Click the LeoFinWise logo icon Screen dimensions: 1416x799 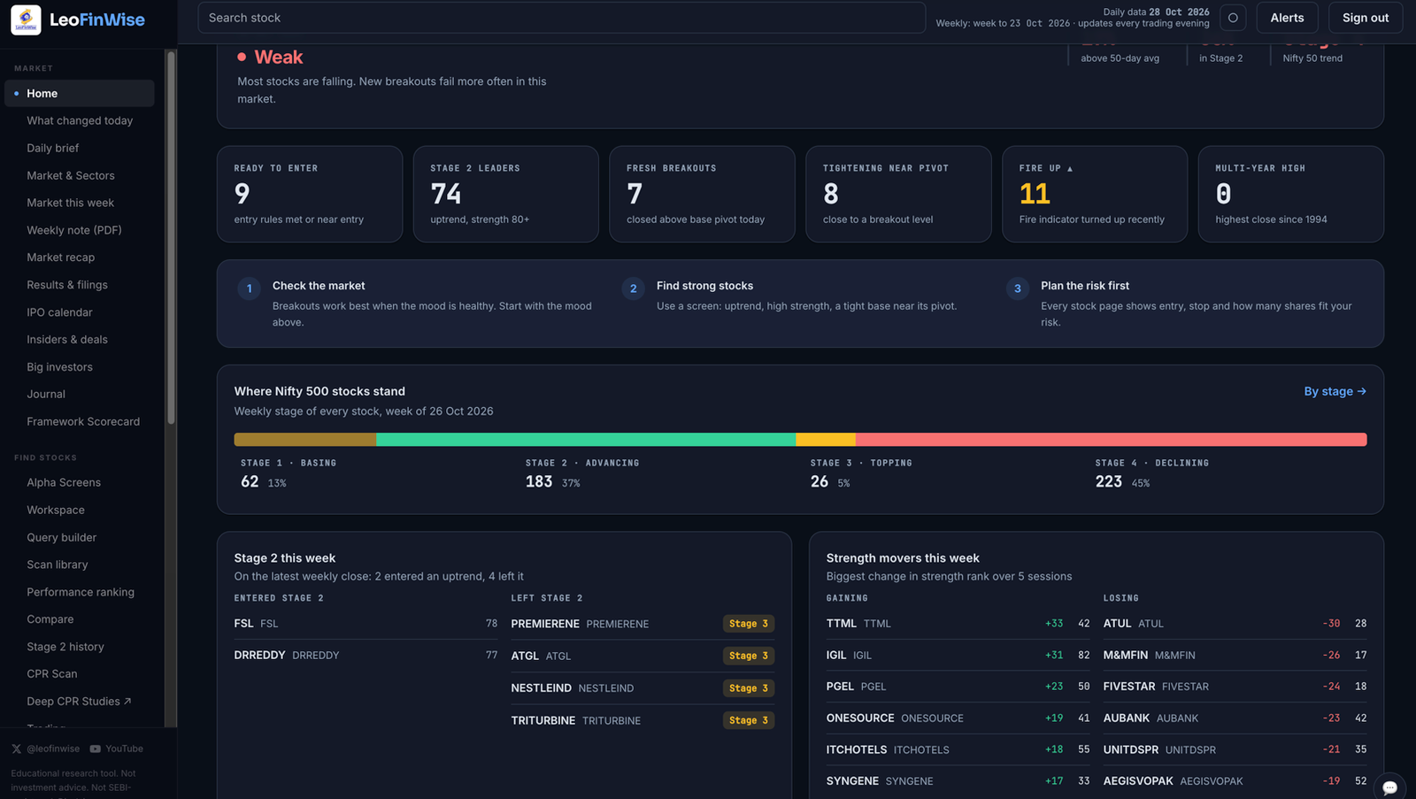tap(26, 19)
